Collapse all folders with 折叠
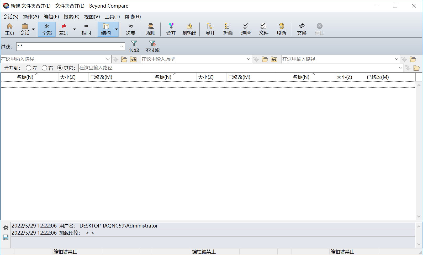This screenshot has width=423, height=255. point(228,29)
